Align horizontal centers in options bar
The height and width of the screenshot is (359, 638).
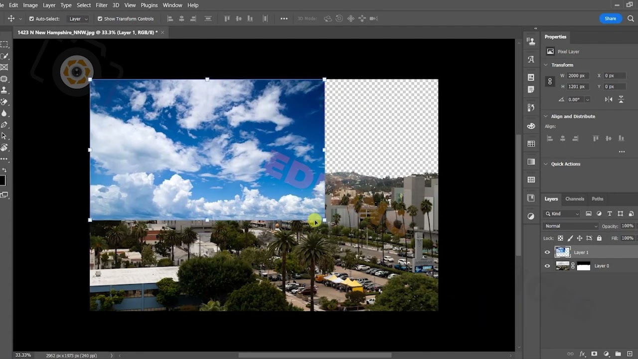[181, 18]
